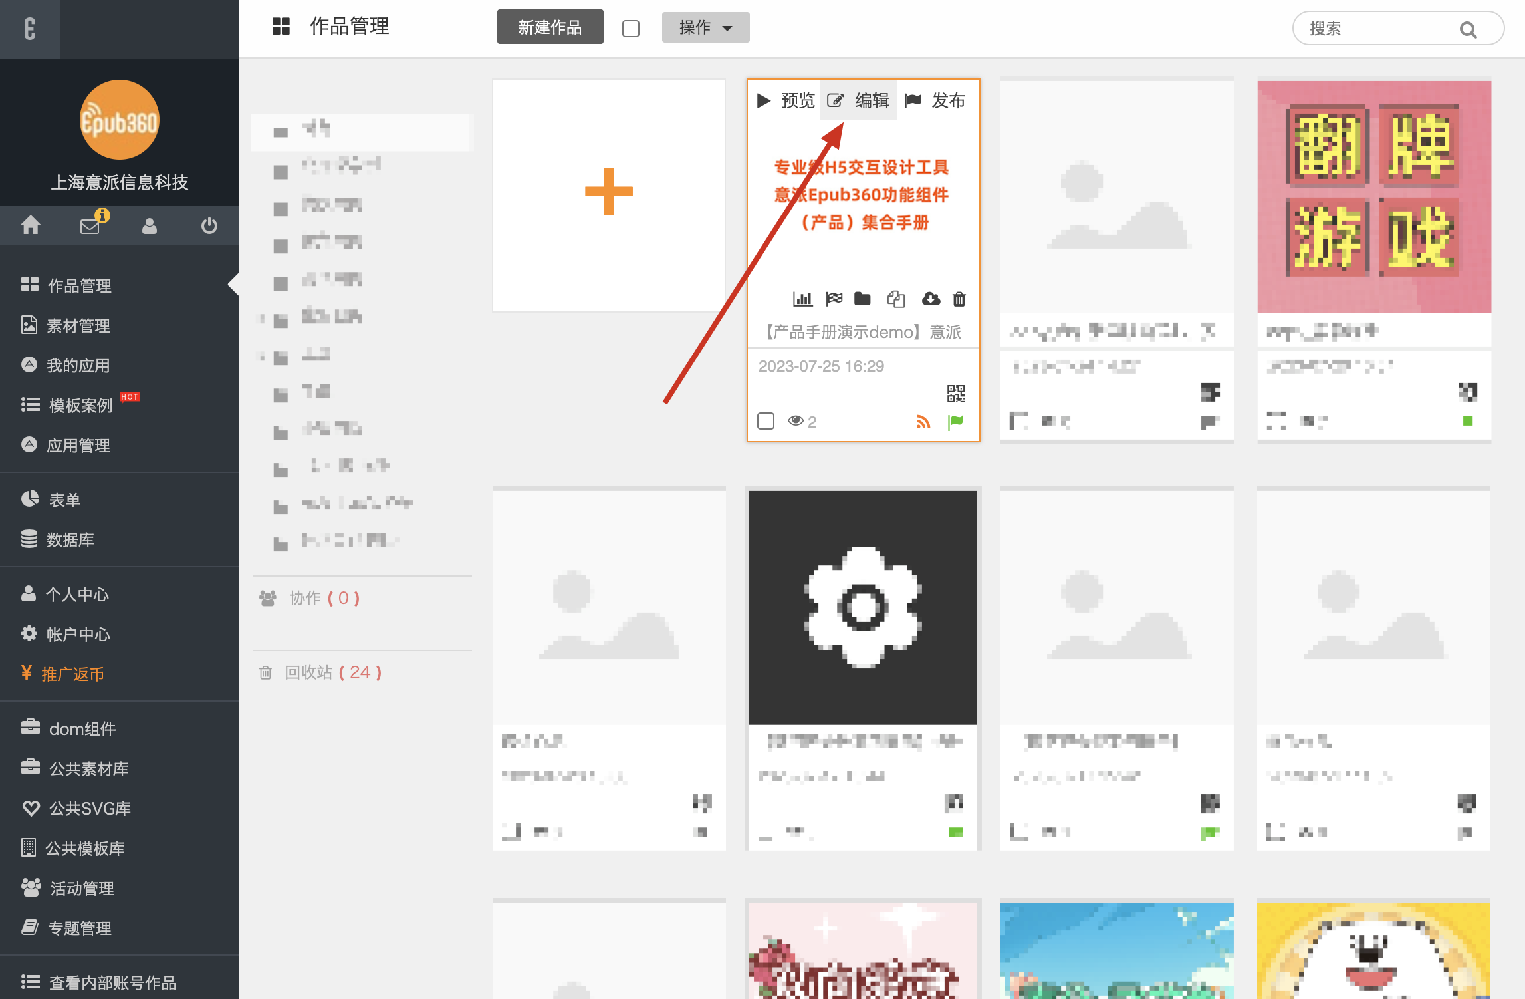Open 素材管理 in the sidebar menu
Screen dimensions: 1525x999
(x=78, y=325)
